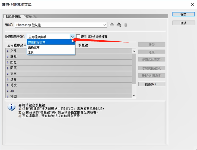The width and height of the screenshot is (197, 150).
Task: Click the save shortcut set icon
Action: (112, 25)
